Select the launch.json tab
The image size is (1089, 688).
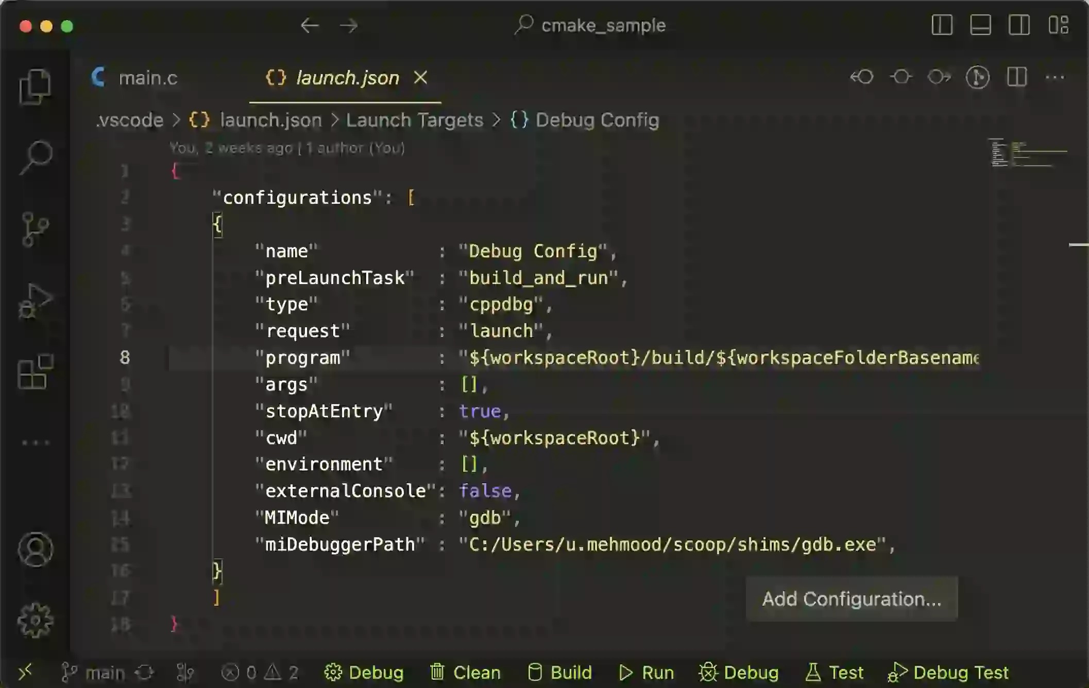[x=347, y=77]
